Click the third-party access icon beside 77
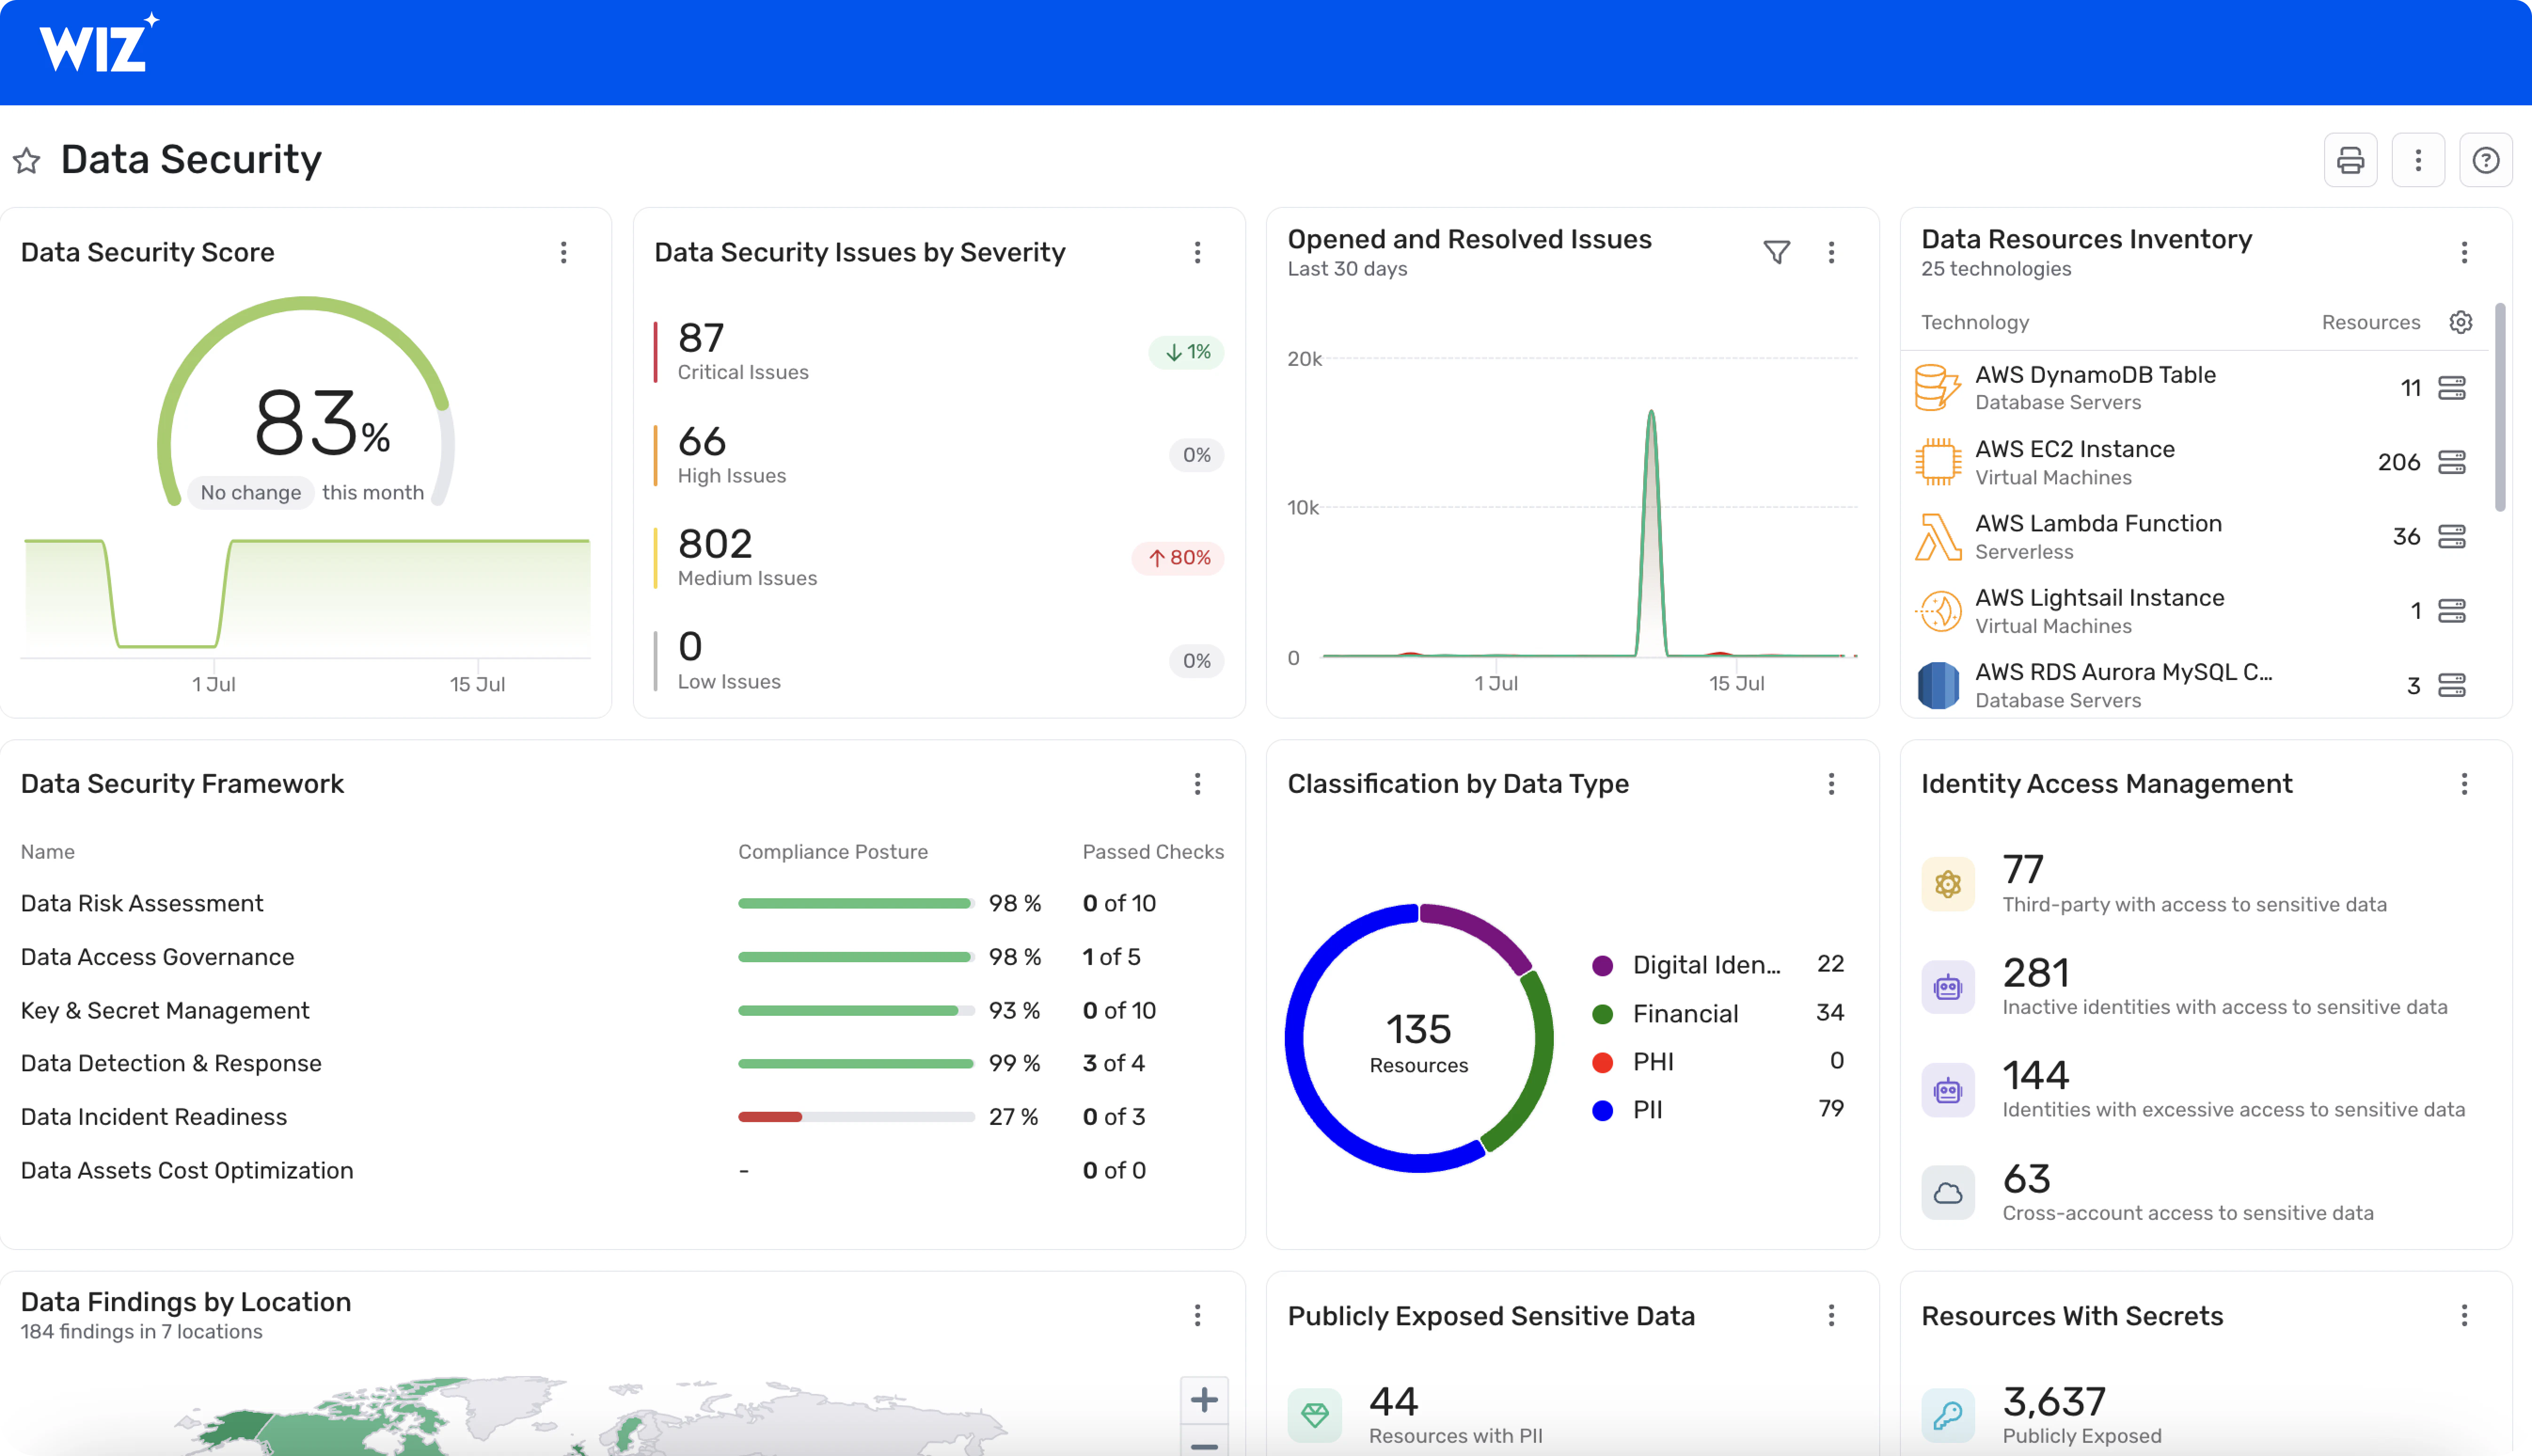The width and height of the screenshot is (2532, 1456). click(x=1948, y=884)
